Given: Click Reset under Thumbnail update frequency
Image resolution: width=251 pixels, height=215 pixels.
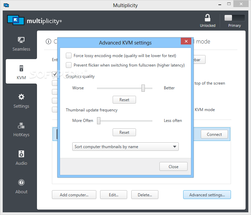Looking at the screenshot, I should [x=124, y=132].
